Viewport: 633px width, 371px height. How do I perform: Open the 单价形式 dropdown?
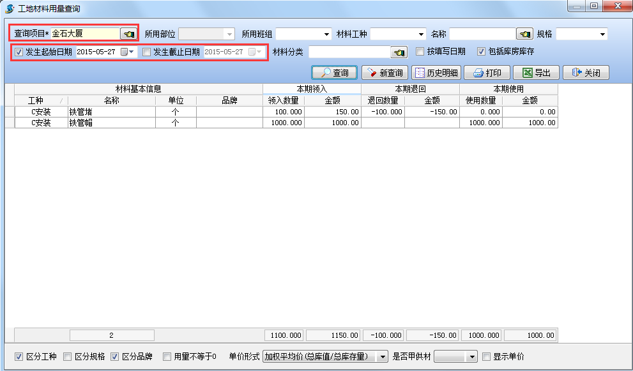tap(382, 356)
